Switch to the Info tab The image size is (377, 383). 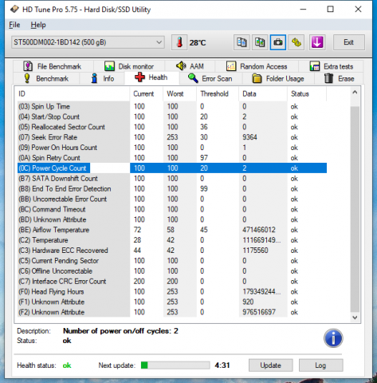coord(102,78)
